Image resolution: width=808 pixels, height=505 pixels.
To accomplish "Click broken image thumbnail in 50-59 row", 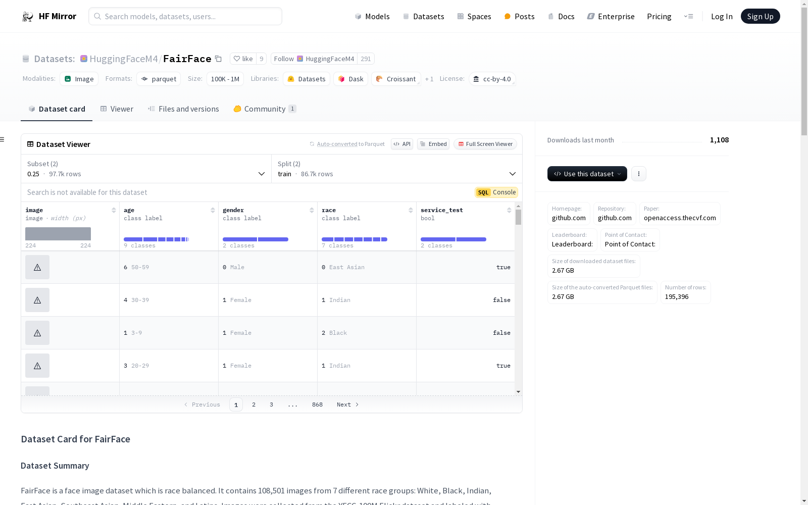I will [x=37, y=267].
